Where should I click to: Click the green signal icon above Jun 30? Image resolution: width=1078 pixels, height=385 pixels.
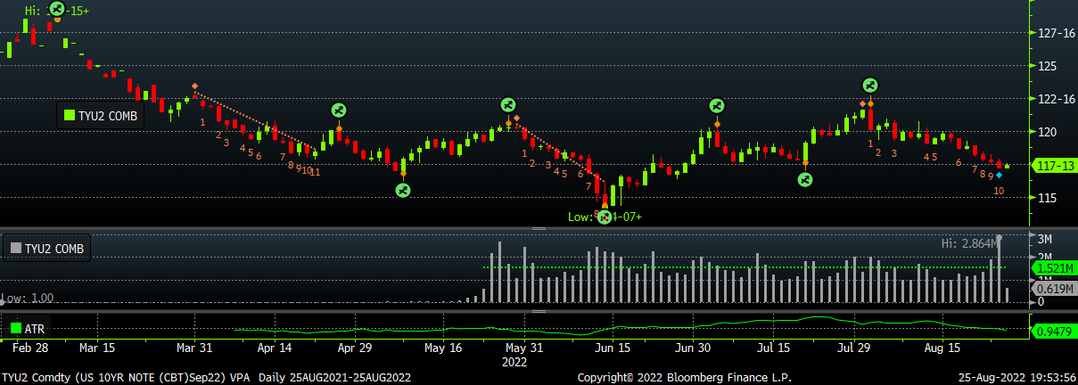click(x=716, y=106)
